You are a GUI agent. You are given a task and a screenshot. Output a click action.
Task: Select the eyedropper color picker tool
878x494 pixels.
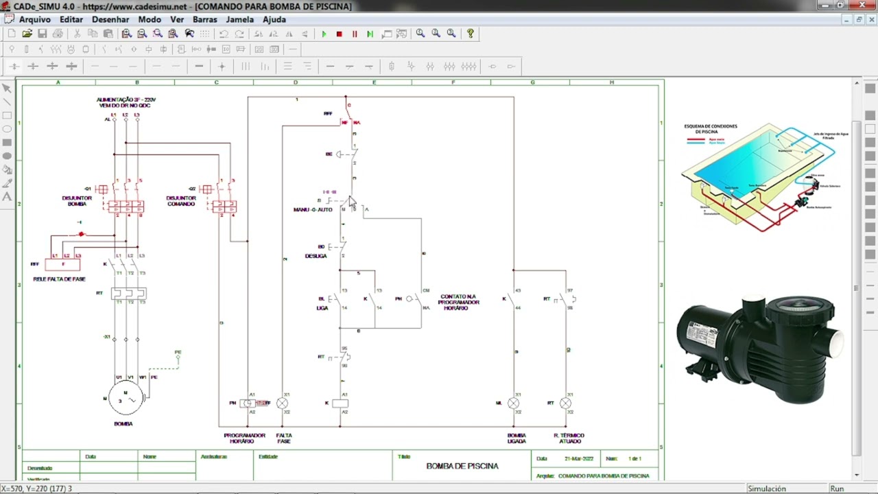coord(7,183)
